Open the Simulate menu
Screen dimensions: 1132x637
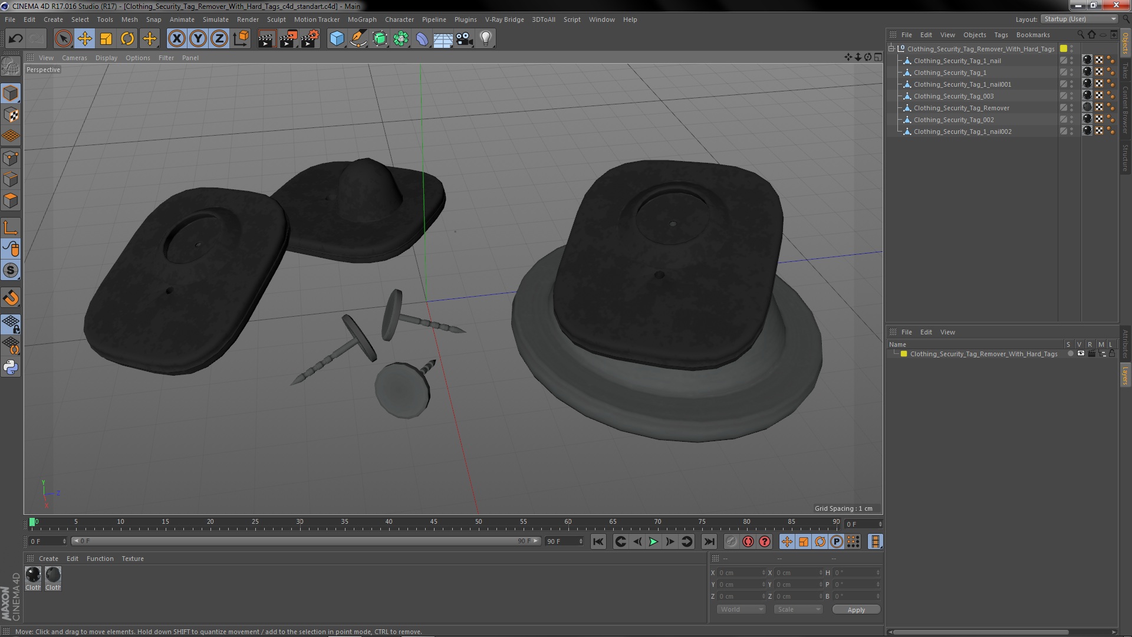point(215,19)
